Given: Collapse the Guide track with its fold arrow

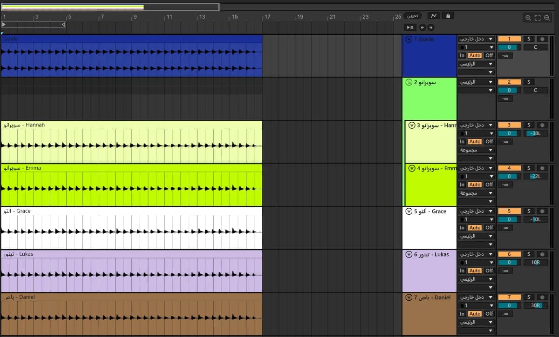Looking at the screenshot, I should (x=409, y=40).
